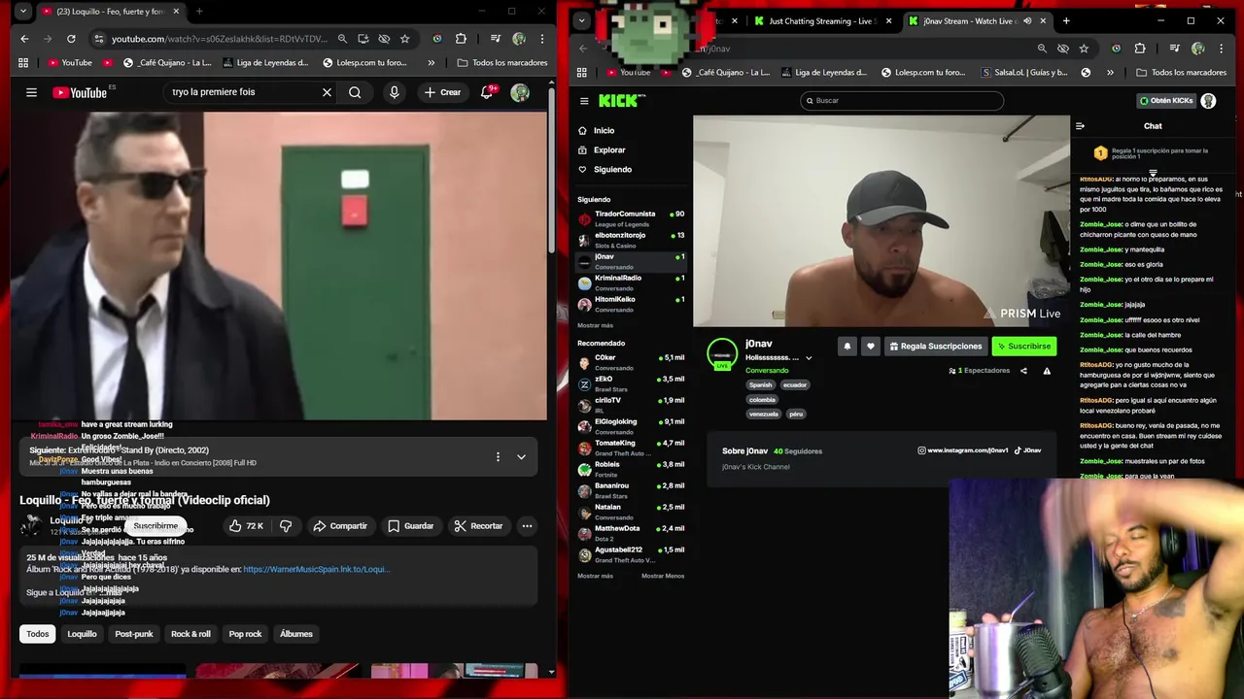This screenshot has height=699, width=1244.
Task: Share the video via Compartir
Action: pyautogui.click(x=339, y=526)
